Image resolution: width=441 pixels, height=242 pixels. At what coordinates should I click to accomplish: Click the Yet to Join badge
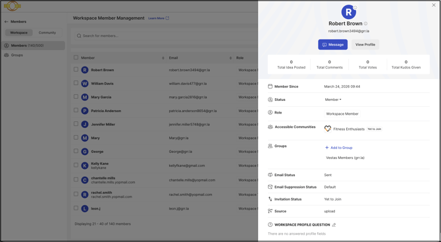coord(375,129)
